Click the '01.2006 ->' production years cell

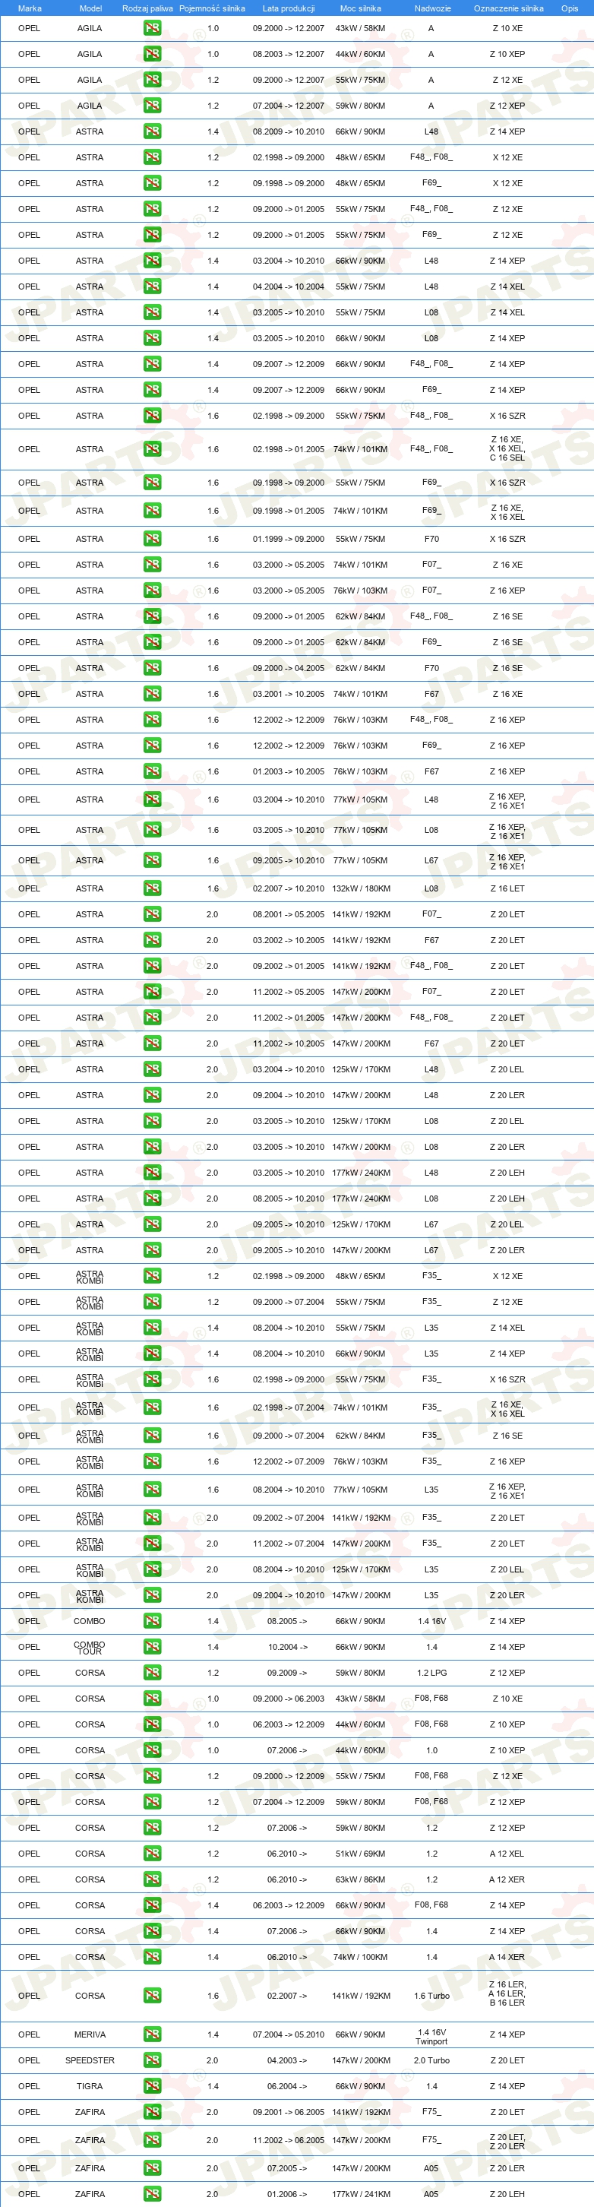point(288,2193)
